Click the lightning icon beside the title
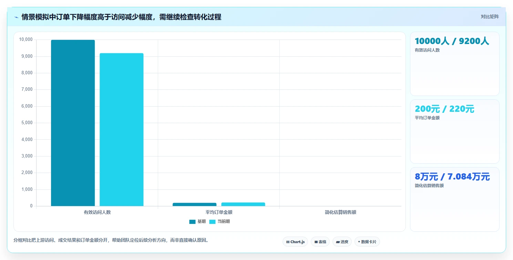 [x=16, y=17]
